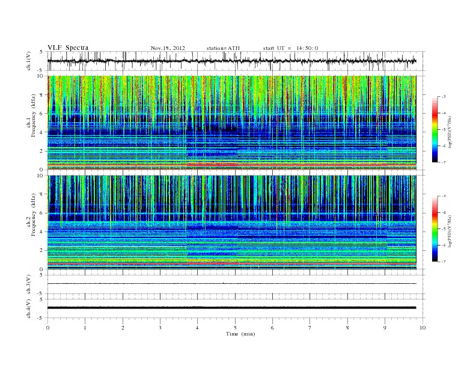Click the "ch.3(V)" axis label
Image resolution: width=476 pixels, height=368 pixels.
(29, 284)
